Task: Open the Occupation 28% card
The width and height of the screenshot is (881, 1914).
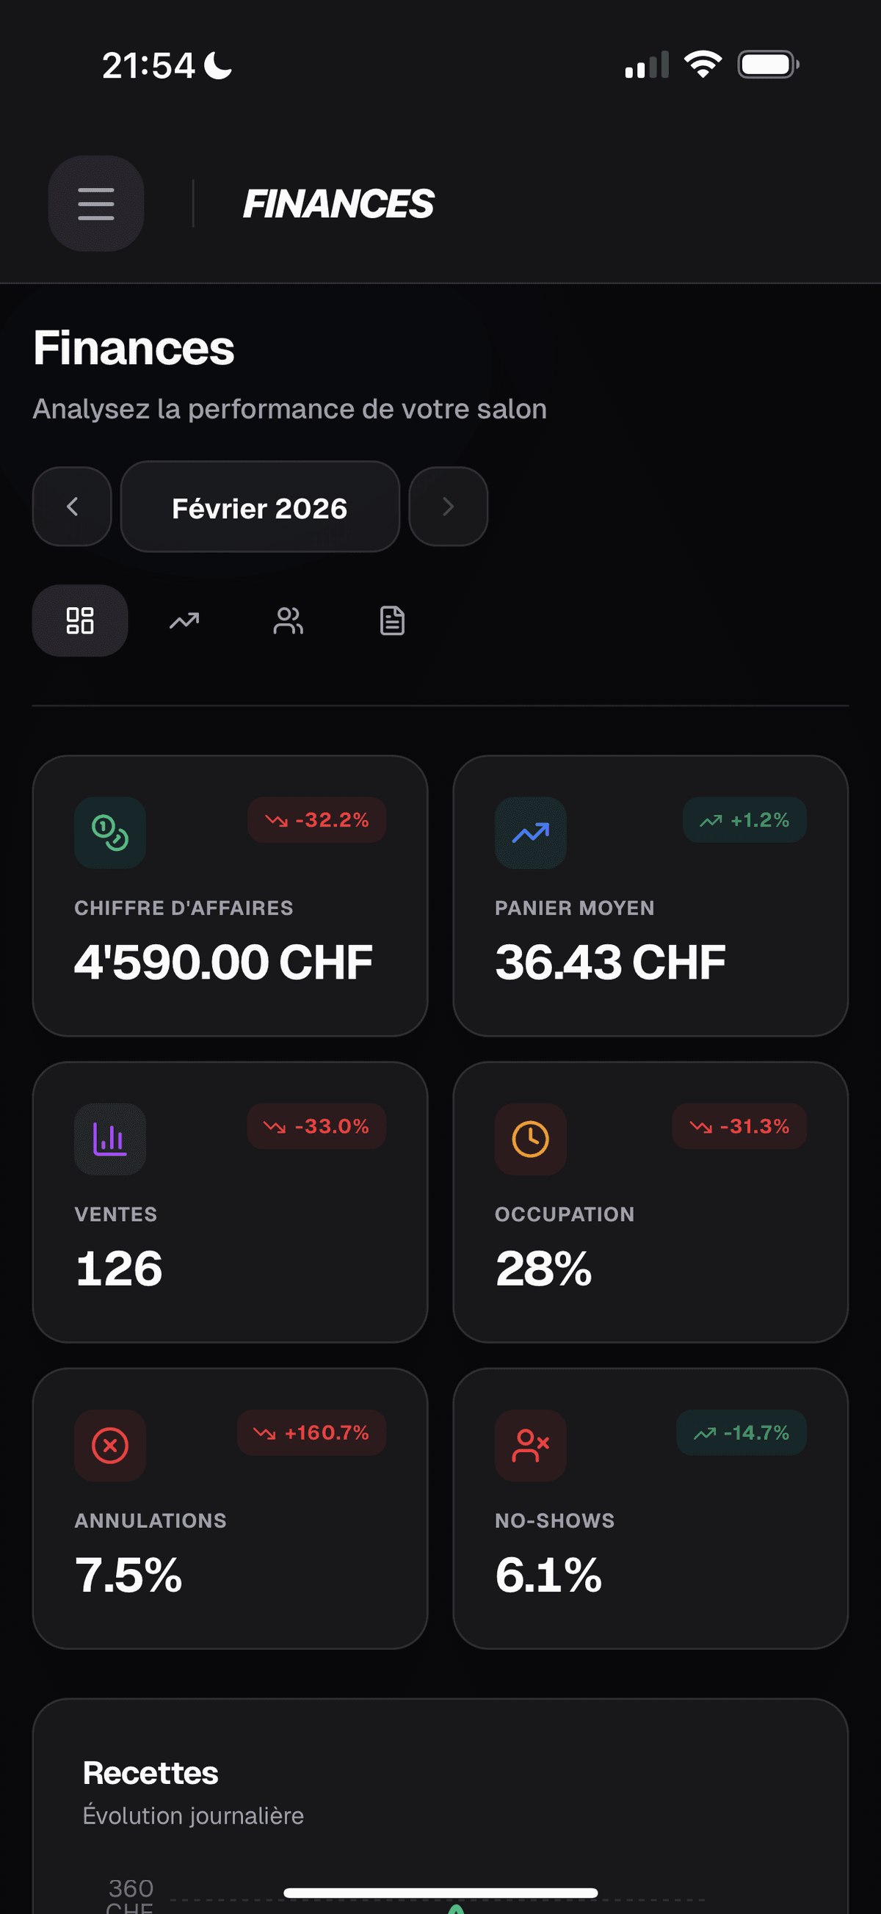Action: [x=650, y=1233]
